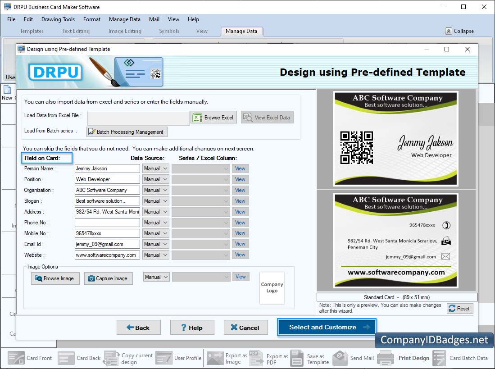
Task: Switch to Text Editing ribbon tab
Action: [76, 31]
